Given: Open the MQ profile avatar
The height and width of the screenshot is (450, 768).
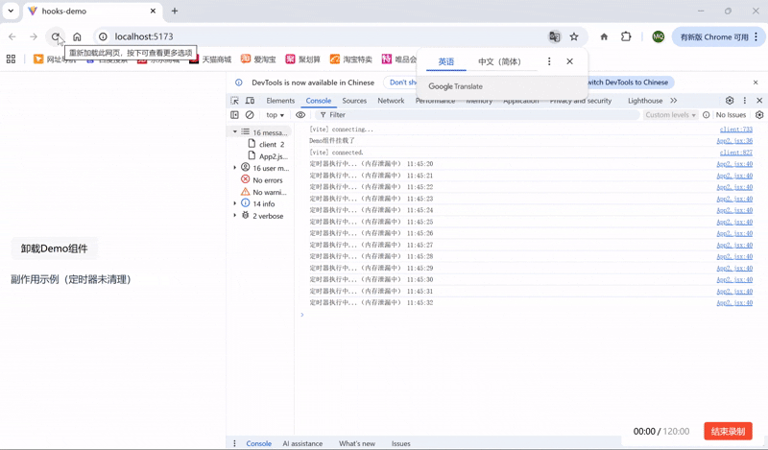Looking at the screenshot, I should point(659,36).
